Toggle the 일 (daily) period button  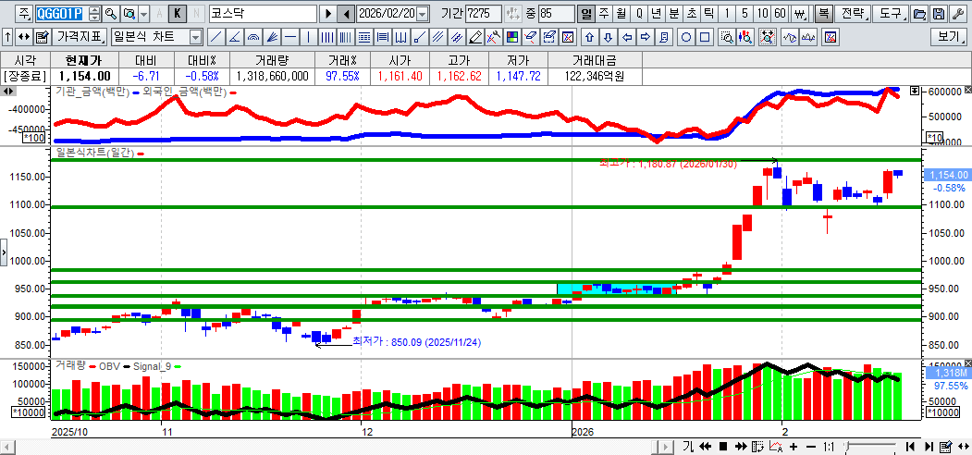pos(585,14)
